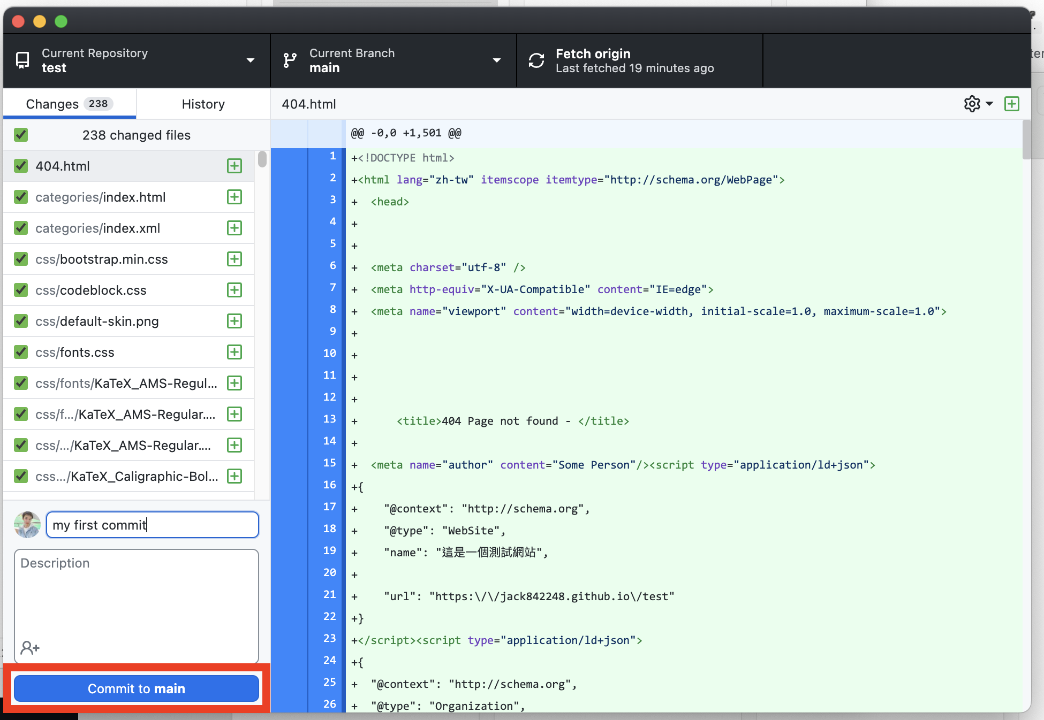Image resolution: width=1044 pixels, height=720 pixels.
Task: Click the commit message input field
Action: pos(152,525)
